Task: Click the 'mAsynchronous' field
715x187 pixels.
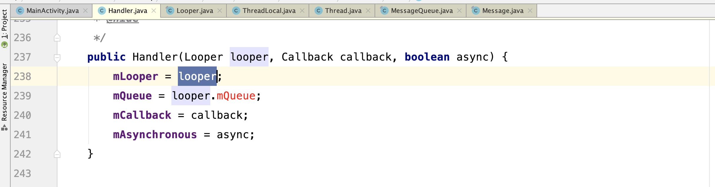Action: [155, 135]
